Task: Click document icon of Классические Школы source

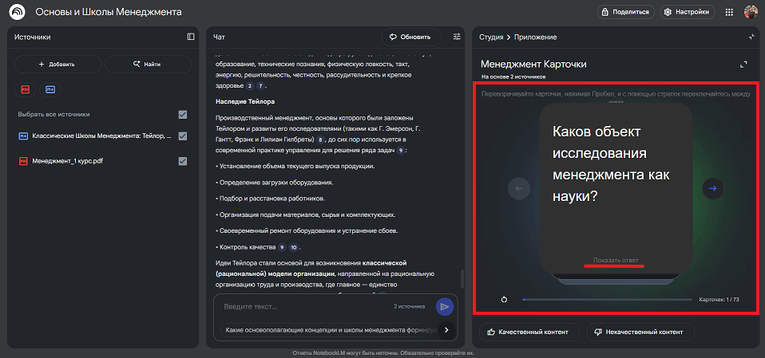Action: click(x=23, y=136)
